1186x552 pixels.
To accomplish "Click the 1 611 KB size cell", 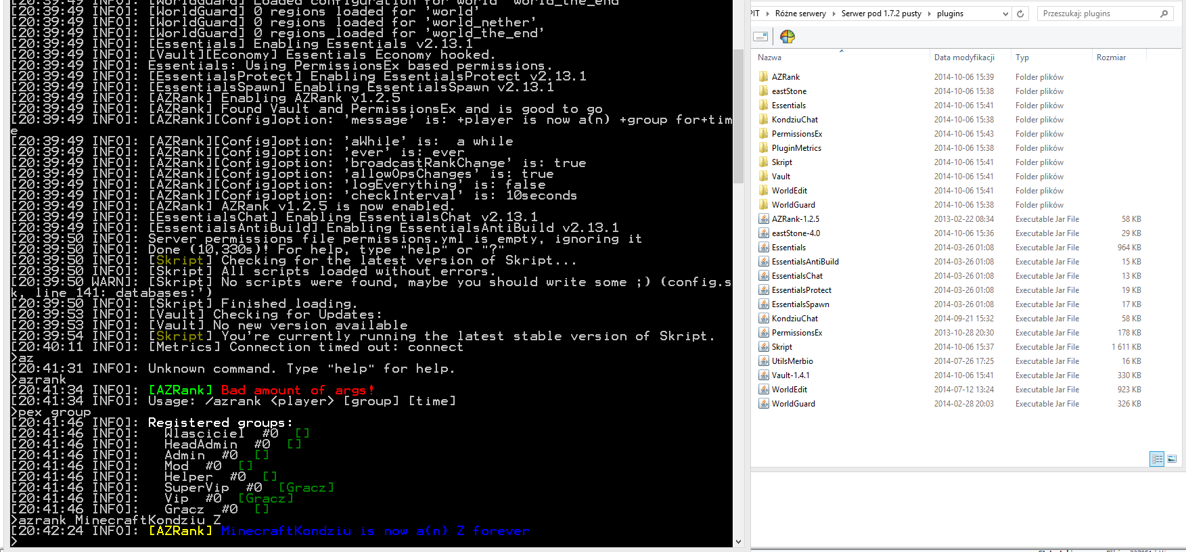I will click(1126, 347).
